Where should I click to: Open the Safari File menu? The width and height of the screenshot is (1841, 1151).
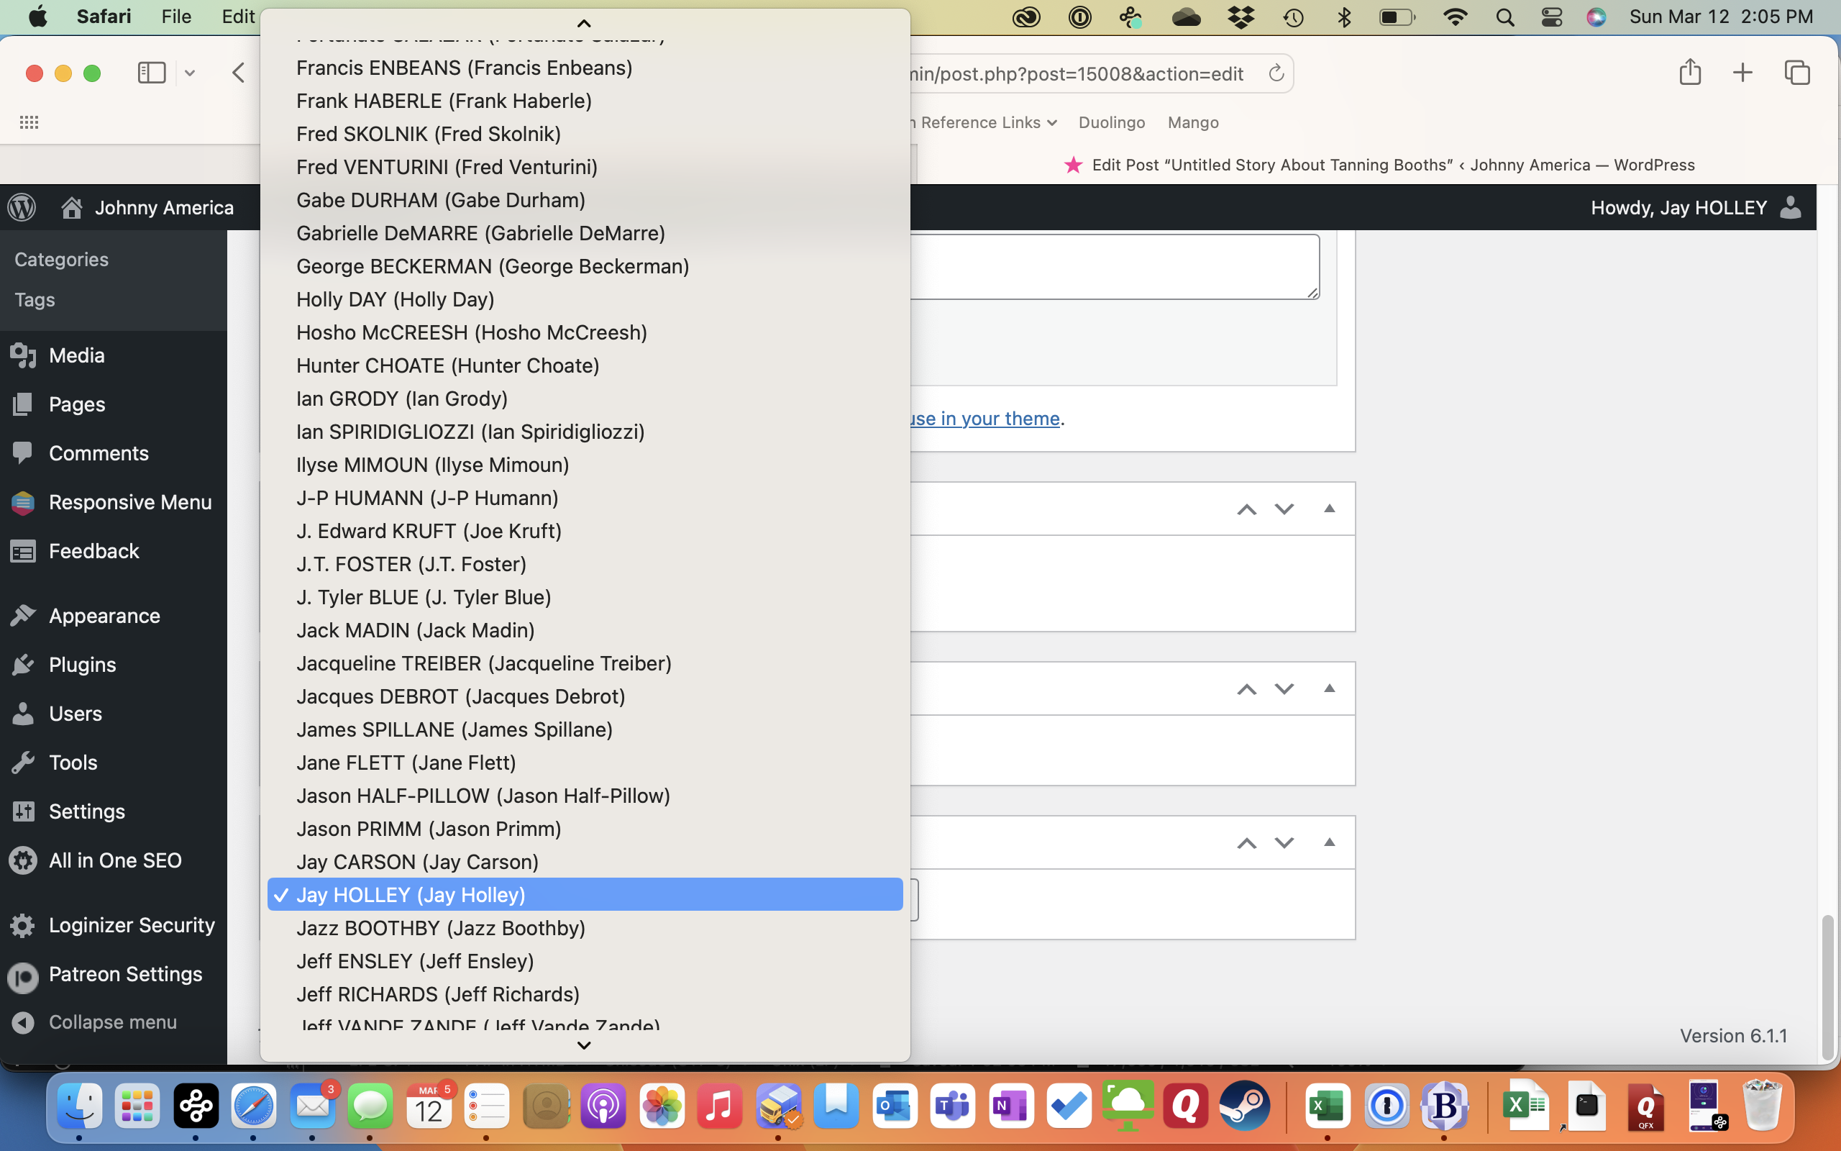click(175, 16)
